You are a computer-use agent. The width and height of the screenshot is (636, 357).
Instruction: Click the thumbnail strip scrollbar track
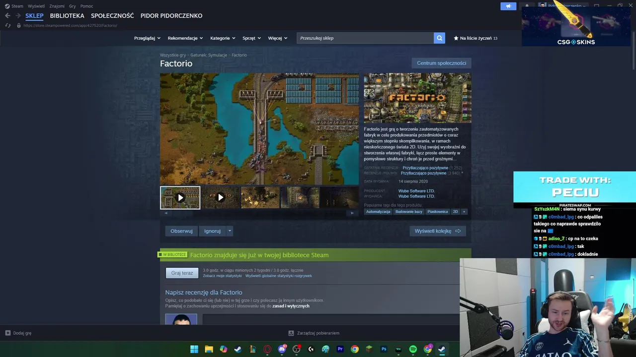click(259, 213)
